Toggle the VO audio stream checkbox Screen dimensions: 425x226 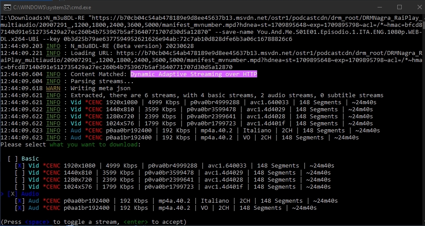pyautogui.click(x=20, y=208)
